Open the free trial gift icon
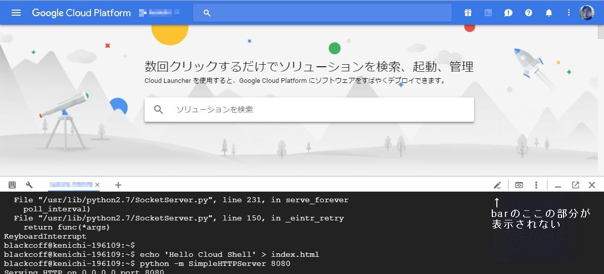 click(468, 13)
